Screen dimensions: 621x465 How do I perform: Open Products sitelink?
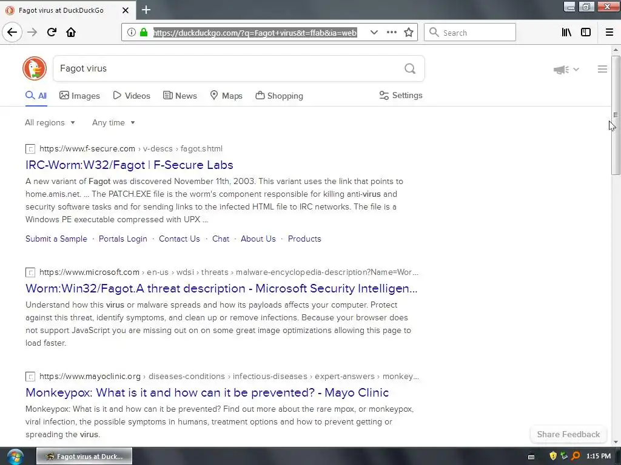click(x=304, y=239)
